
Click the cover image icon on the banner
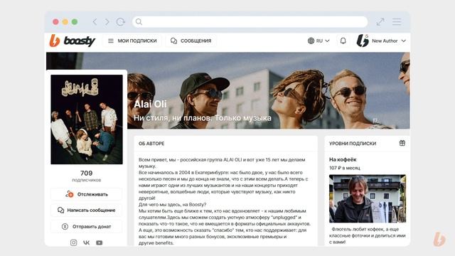pyautogui.click(x=375, y=120)
